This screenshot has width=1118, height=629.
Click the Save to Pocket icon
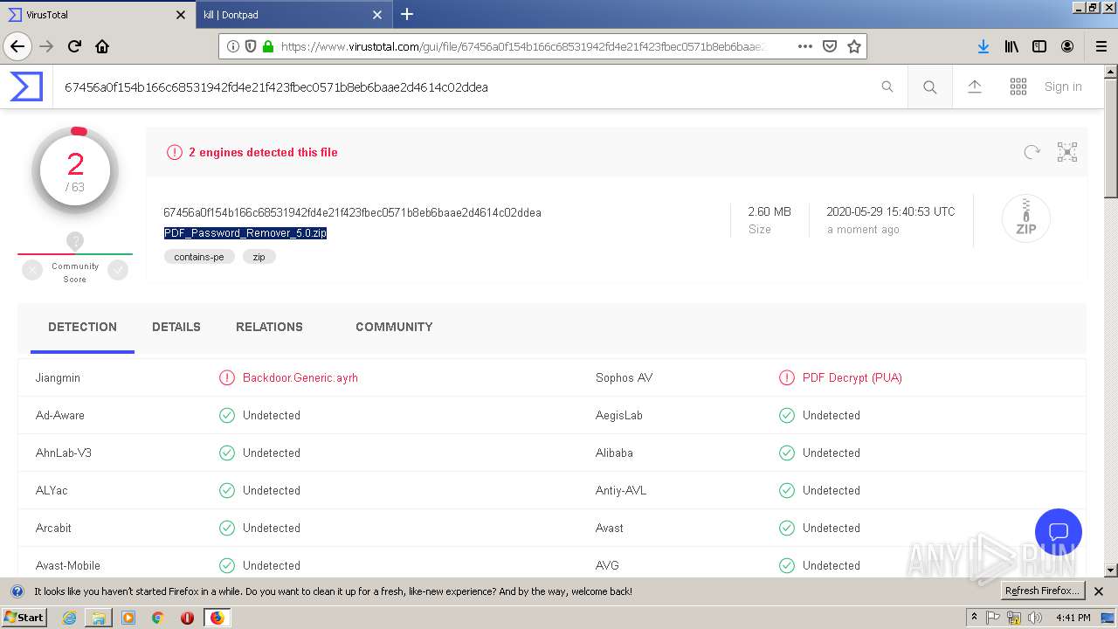click(x=830, y=46)
